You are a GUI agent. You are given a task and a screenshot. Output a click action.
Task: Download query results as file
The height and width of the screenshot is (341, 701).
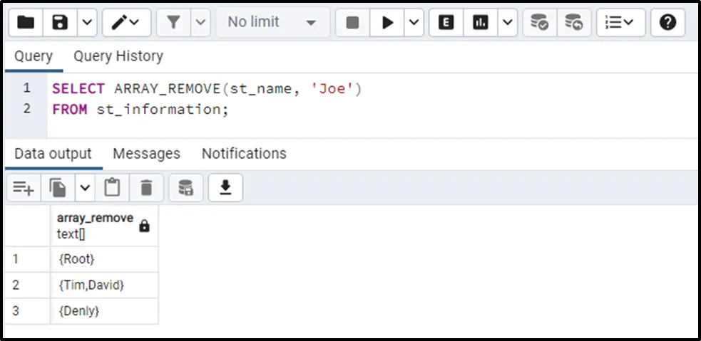[x=225, y=187]
